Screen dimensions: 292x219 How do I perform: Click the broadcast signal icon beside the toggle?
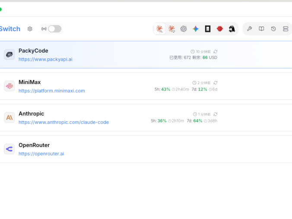(x=44, y=29)
